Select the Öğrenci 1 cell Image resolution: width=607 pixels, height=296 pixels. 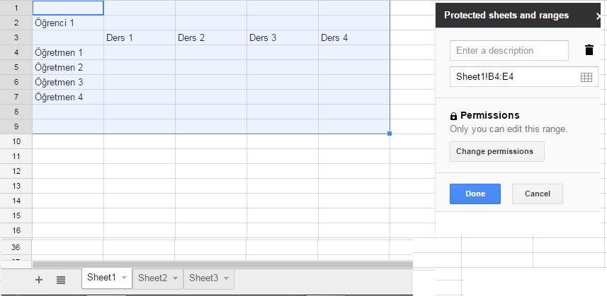(68, 23)
